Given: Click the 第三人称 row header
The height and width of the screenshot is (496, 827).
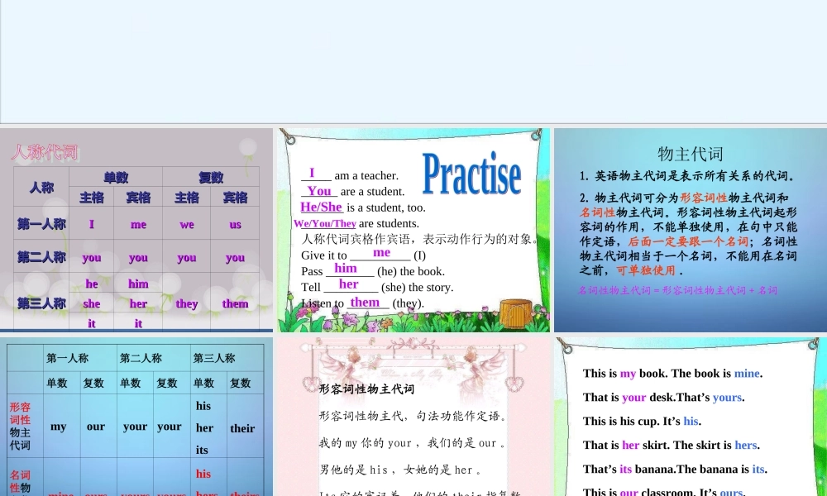Looking at the screenshot, I should [x=41, y=303].
